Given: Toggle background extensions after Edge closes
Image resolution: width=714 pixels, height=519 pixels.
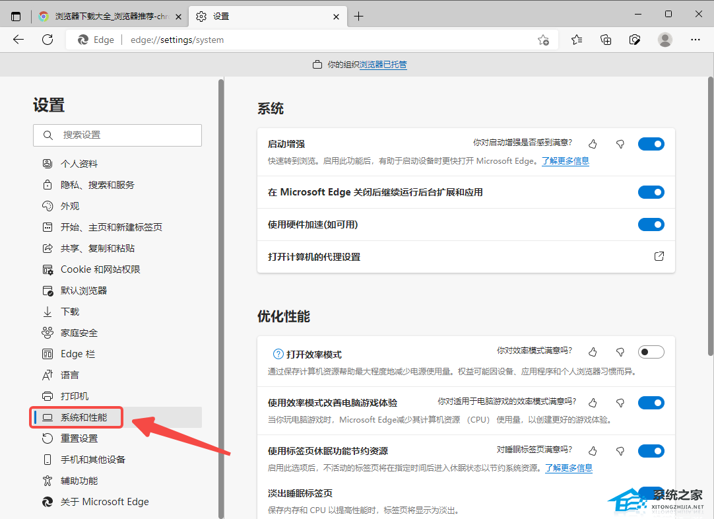Looking at the screenshot, I should click(651, 192).
